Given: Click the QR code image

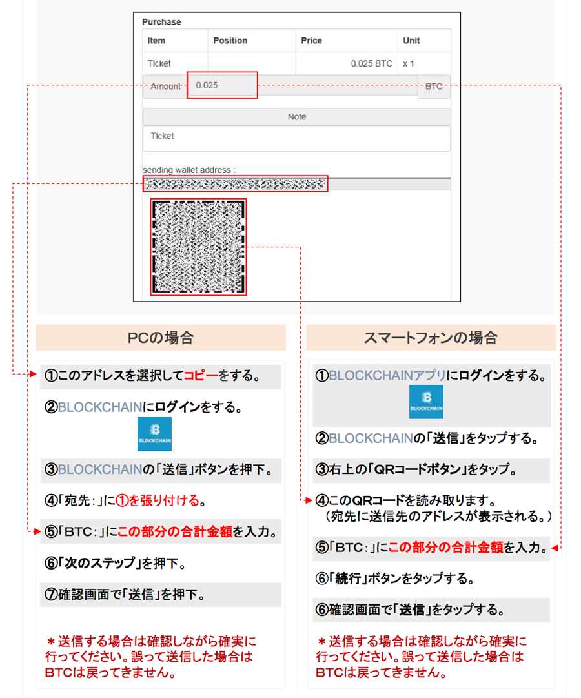Looking at the screenshot, I should (199, 247).
